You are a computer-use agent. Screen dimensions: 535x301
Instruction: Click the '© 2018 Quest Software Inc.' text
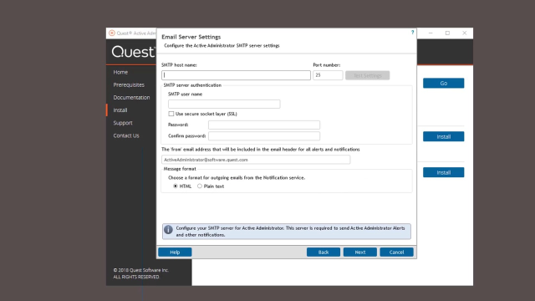coord(141,270)
